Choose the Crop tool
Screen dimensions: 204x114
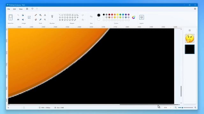click(18, 15)
